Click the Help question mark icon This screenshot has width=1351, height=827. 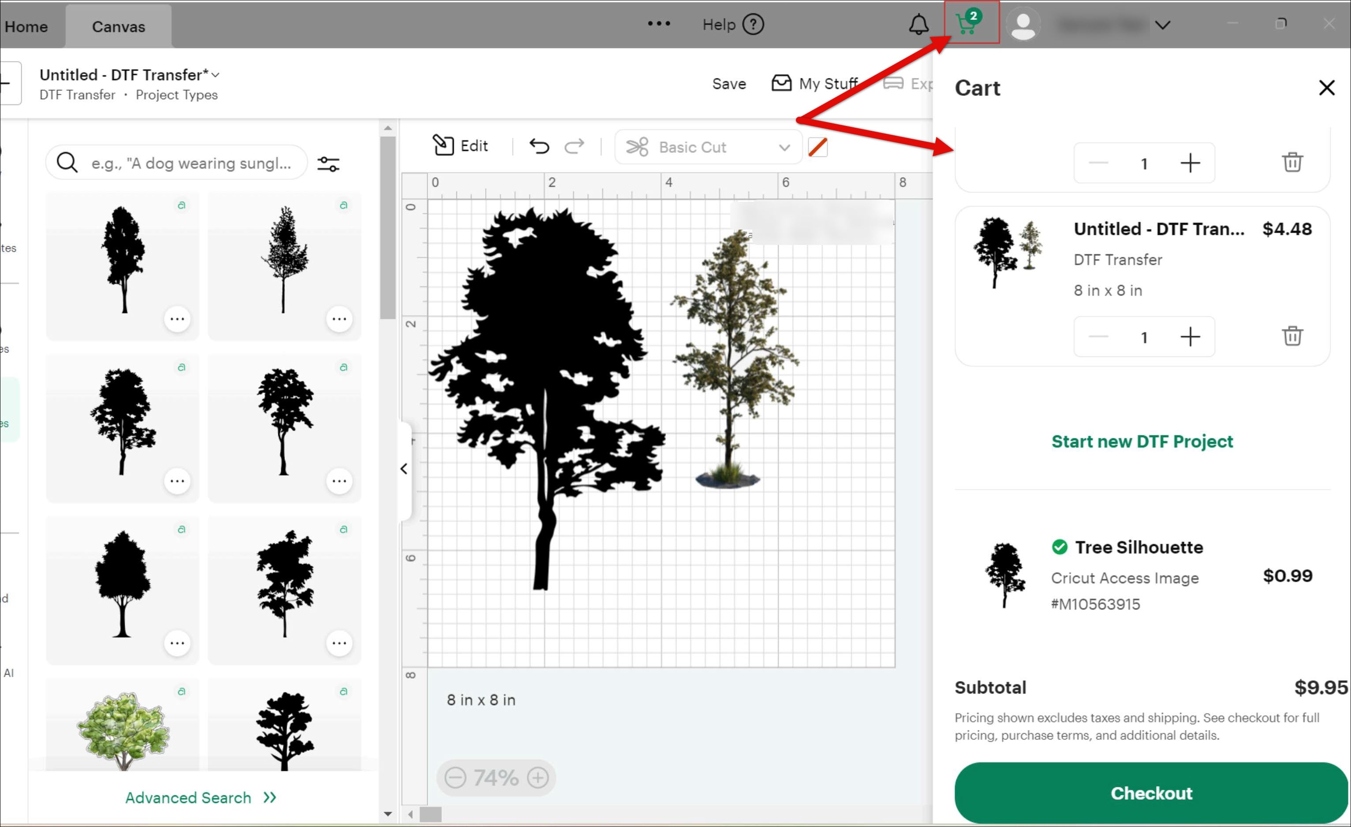(x=753, y=25)
